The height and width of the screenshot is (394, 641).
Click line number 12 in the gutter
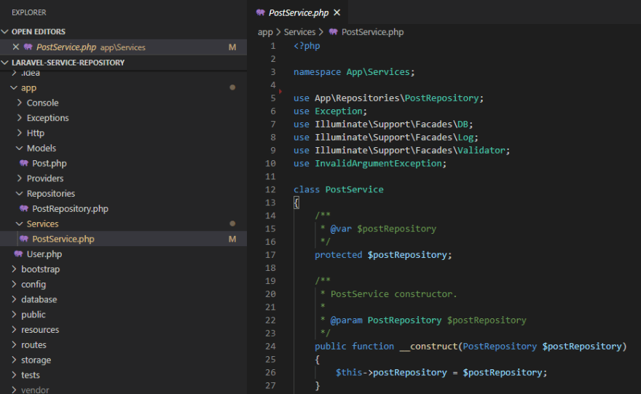[271, 189]
